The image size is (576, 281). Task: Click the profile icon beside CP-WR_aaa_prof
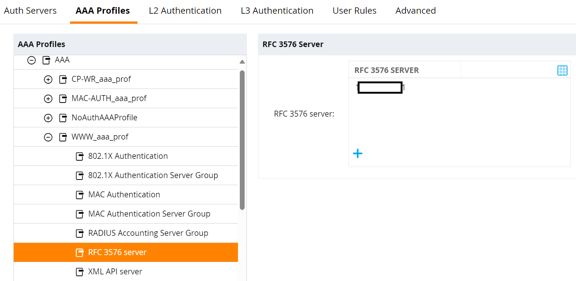pyautogui.click(x=62, y=79)
